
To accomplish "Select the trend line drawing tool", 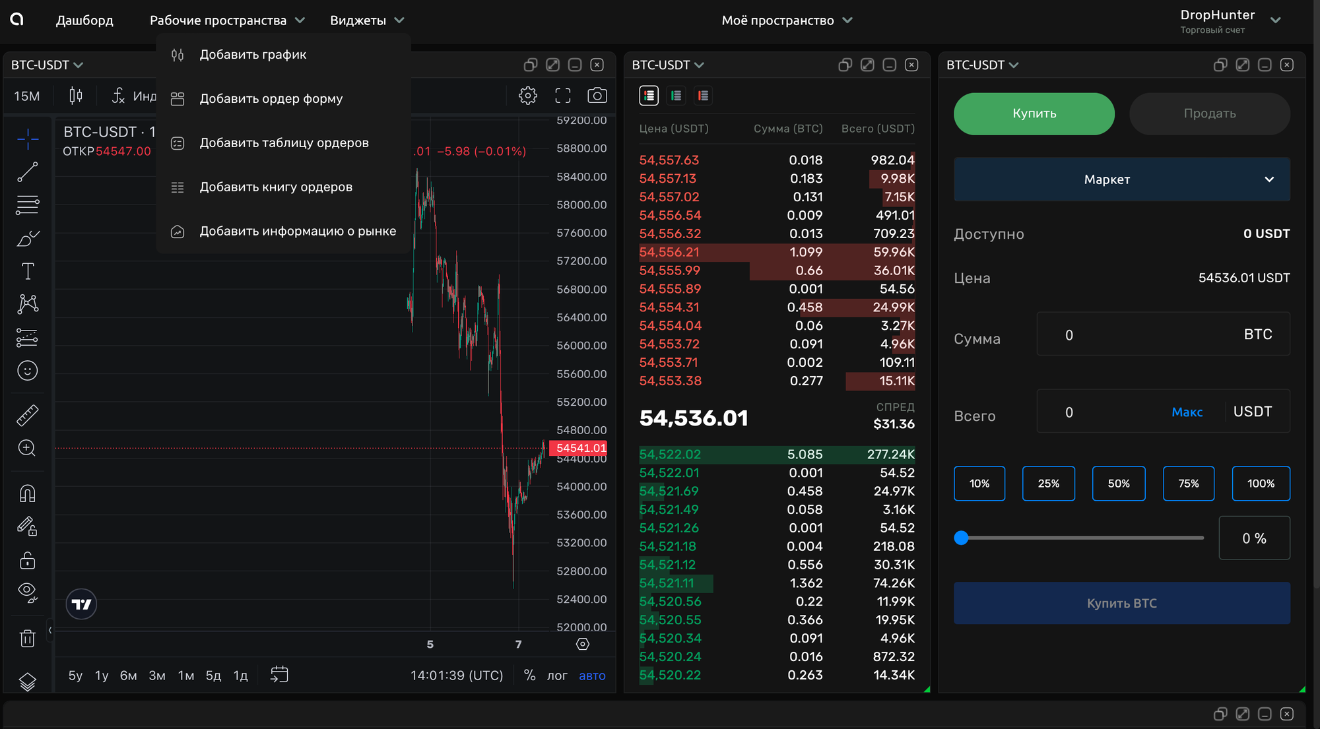I will pyautogui.click(x=27, y=172).
